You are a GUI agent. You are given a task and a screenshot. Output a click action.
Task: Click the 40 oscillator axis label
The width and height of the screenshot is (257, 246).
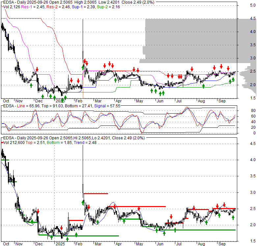point(253,122)
